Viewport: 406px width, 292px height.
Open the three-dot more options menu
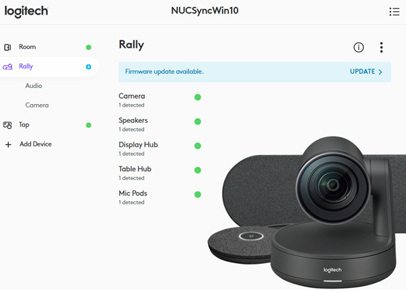tap(381, 48)
